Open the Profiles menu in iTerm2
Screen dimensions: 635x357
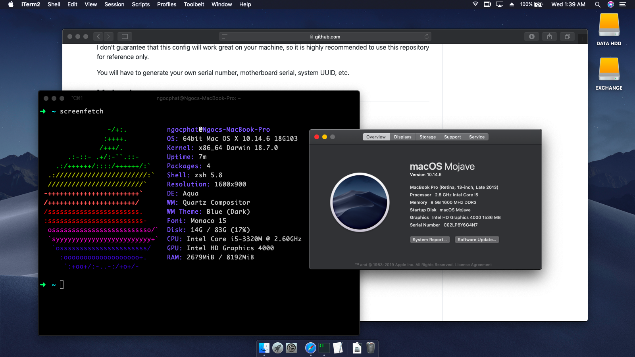pos(166,4)
